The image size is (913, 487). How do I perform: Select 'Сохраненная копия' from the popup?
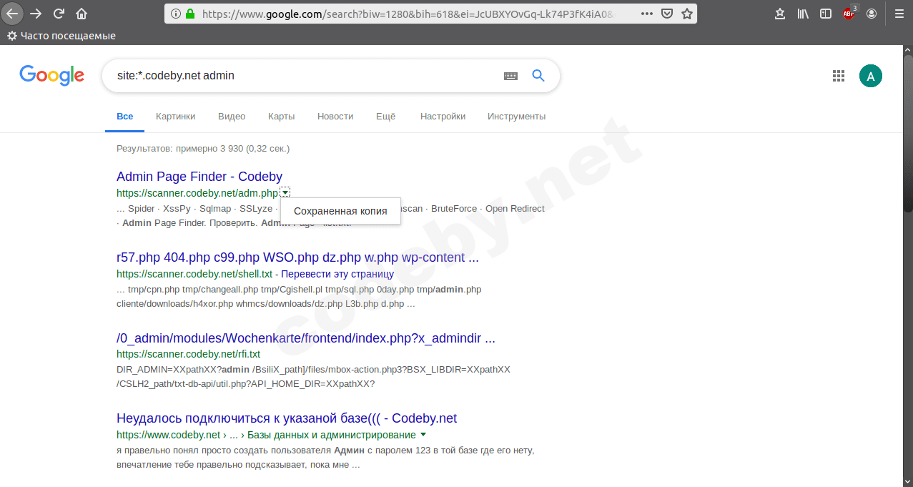[340, 211]
